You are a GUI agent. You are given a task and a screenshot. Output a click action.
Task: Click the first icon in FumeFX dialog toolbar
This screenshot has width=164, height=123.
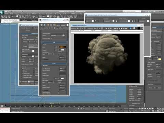click(41, 25)
